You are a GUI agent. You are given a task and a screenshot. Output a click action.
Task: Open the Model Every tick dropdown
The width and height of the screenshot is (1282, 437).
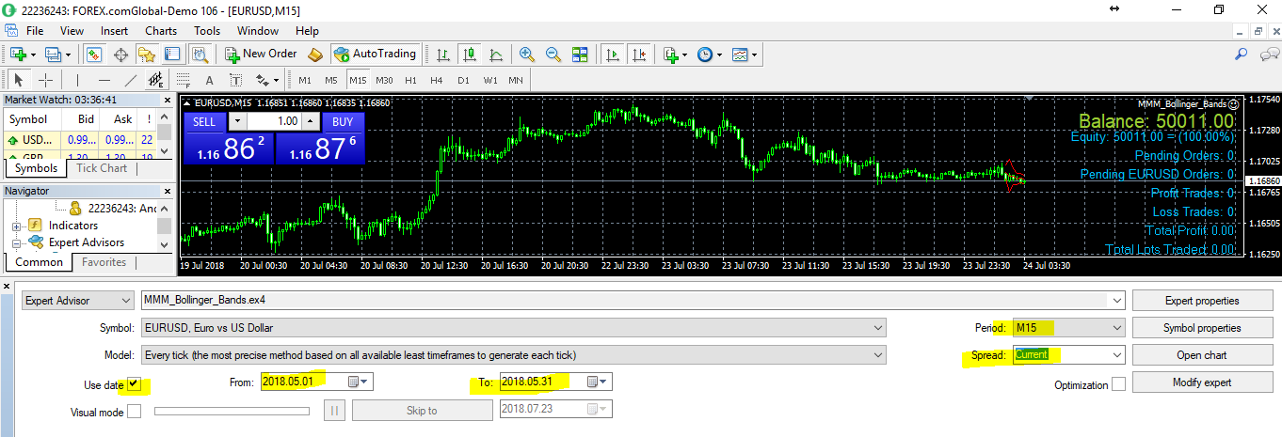(512, 355)
